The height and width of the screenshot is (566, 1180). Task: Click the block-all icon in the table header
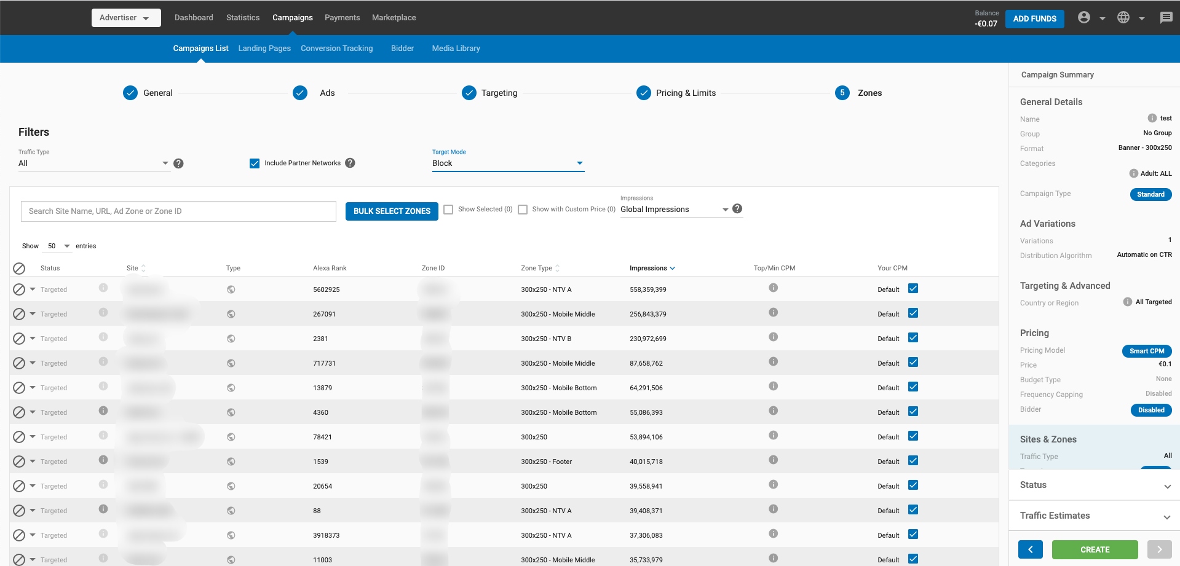click(19, 268)
